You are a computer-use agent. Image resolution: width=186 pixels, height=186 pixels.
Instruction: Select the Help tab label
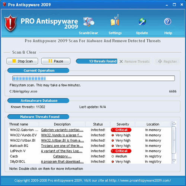(x=168, y=33)
